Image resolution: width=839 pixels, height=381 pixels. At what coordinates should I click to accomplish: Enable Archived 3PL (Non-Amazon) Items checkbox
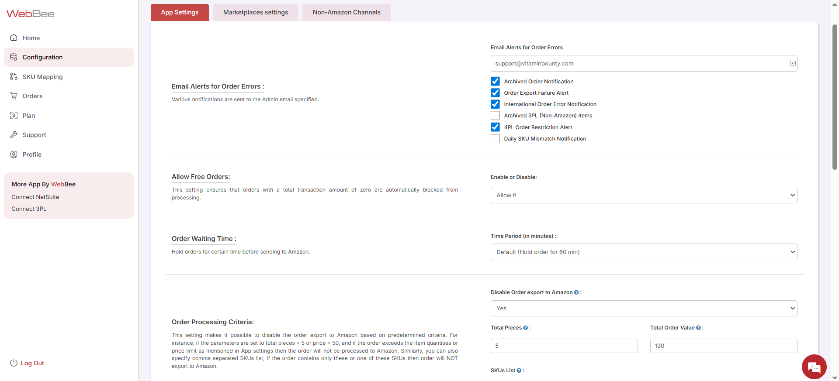pos(495,116)
